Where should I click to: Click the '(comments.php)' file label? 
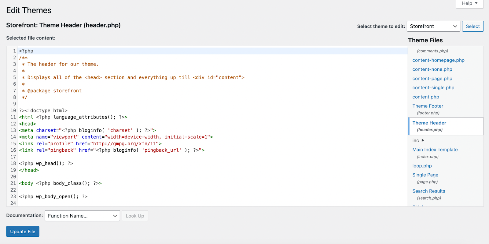coord(432,51)
